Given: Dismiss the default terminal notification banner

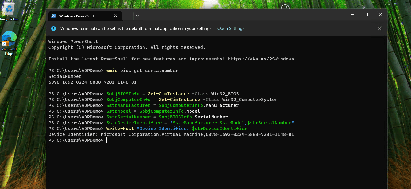Looking at the screenshot, I should (x=379, y=28).
